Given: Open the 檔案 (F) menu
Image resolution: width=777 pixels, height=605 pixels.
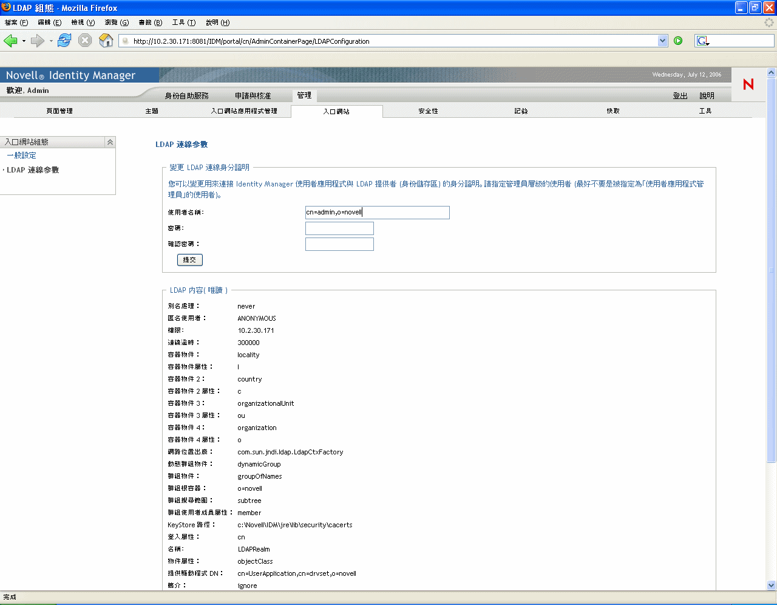Looking at the screenshot, I should pyautogui.click(x=16, y=22).
